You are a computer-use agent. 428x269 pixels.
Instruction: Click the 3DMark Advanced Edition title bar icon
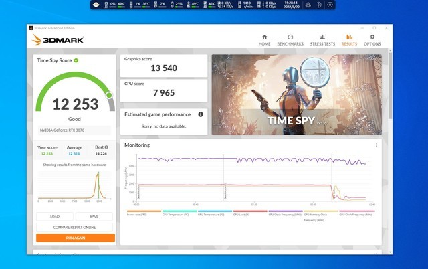[x=31, y=28]
